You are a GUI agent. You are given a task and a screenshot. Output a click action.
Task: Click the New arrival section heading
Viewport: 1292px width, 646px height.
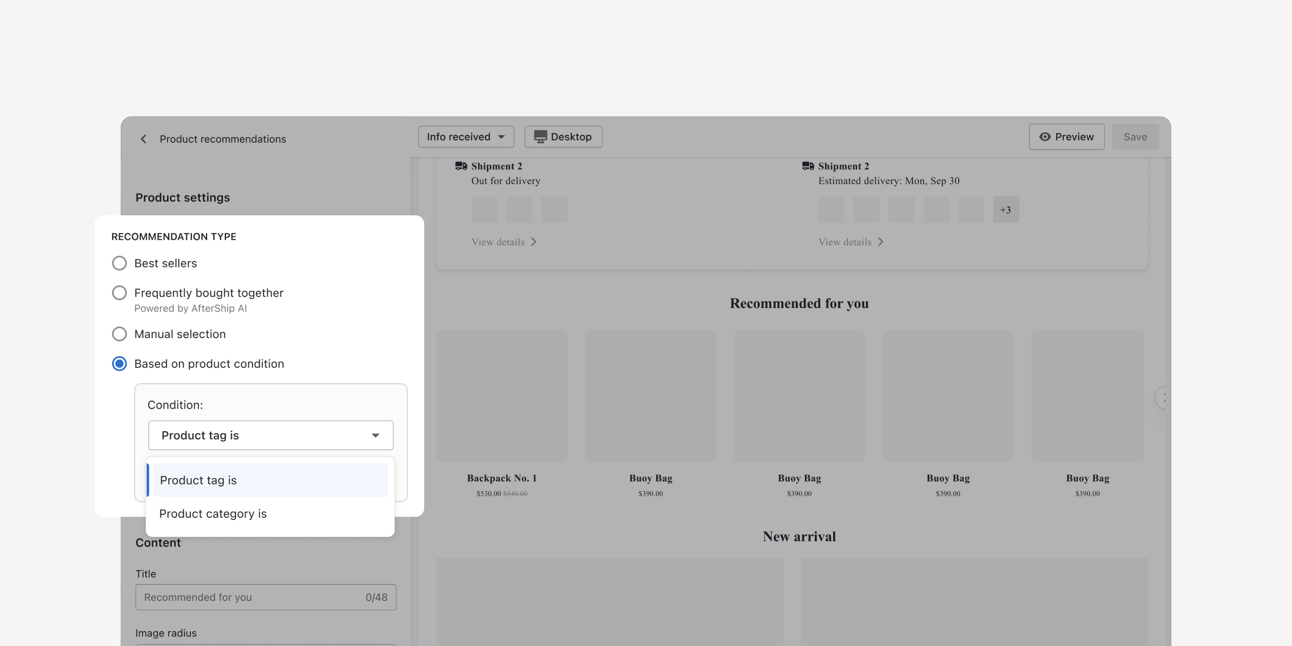pos(799,536)
